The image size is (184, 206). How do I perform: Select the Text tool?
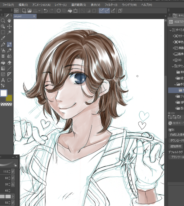tap(3, 80)
